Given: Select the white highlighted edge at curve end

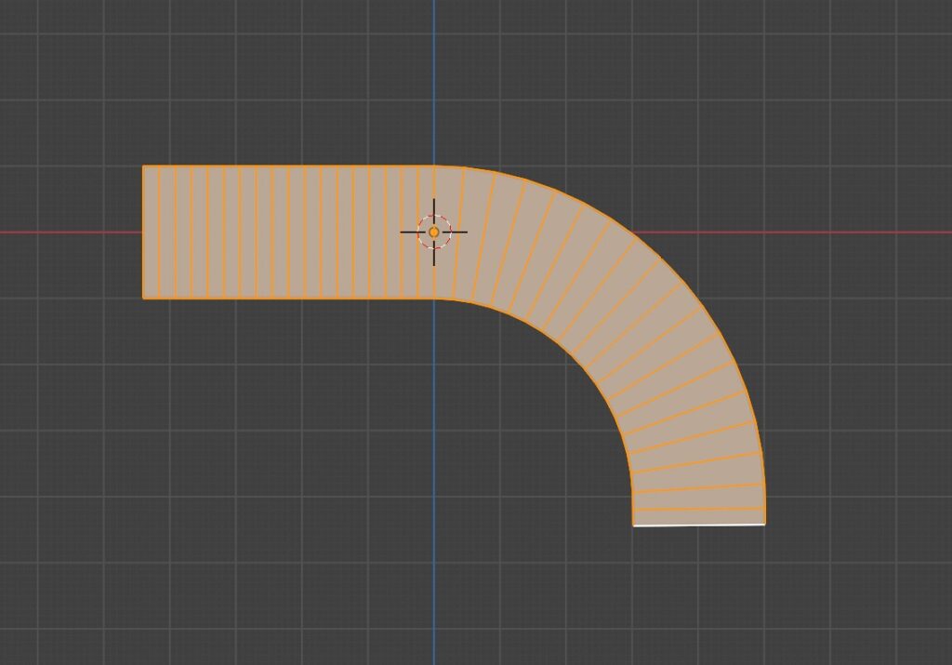Looking at the screenshot, I should tap(699, 525).
